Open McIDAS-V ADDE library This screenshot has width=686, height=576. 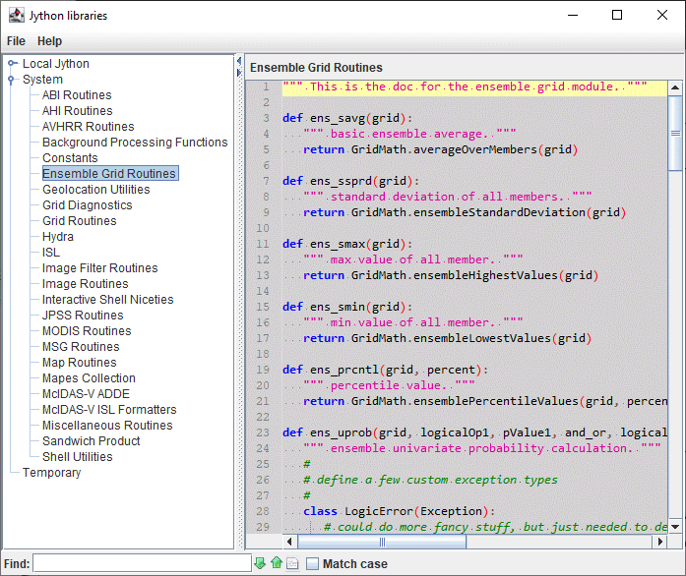(x=86, y=394)
